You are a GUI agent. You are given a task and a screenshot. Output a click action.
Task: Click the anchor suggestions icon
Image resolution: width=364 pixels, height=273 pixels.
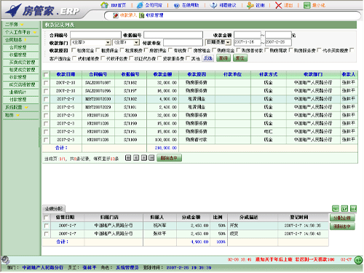213,5
